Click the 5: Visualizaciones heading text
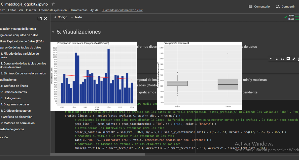The height and width of the screenshot is (160, 299). [79, 32]
